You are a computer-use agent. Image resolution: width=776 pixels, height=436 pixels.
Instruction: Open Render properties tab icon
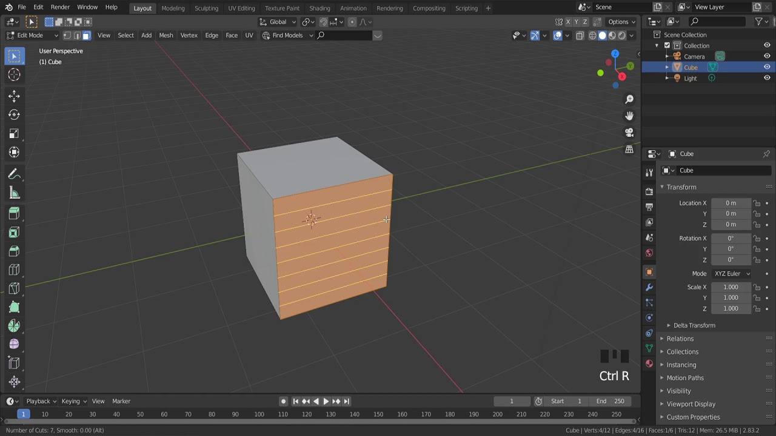click(x=649, y=191)
